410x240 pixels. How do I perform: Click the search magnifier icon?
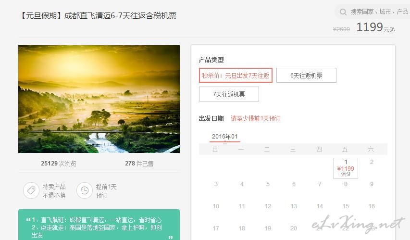343,12
